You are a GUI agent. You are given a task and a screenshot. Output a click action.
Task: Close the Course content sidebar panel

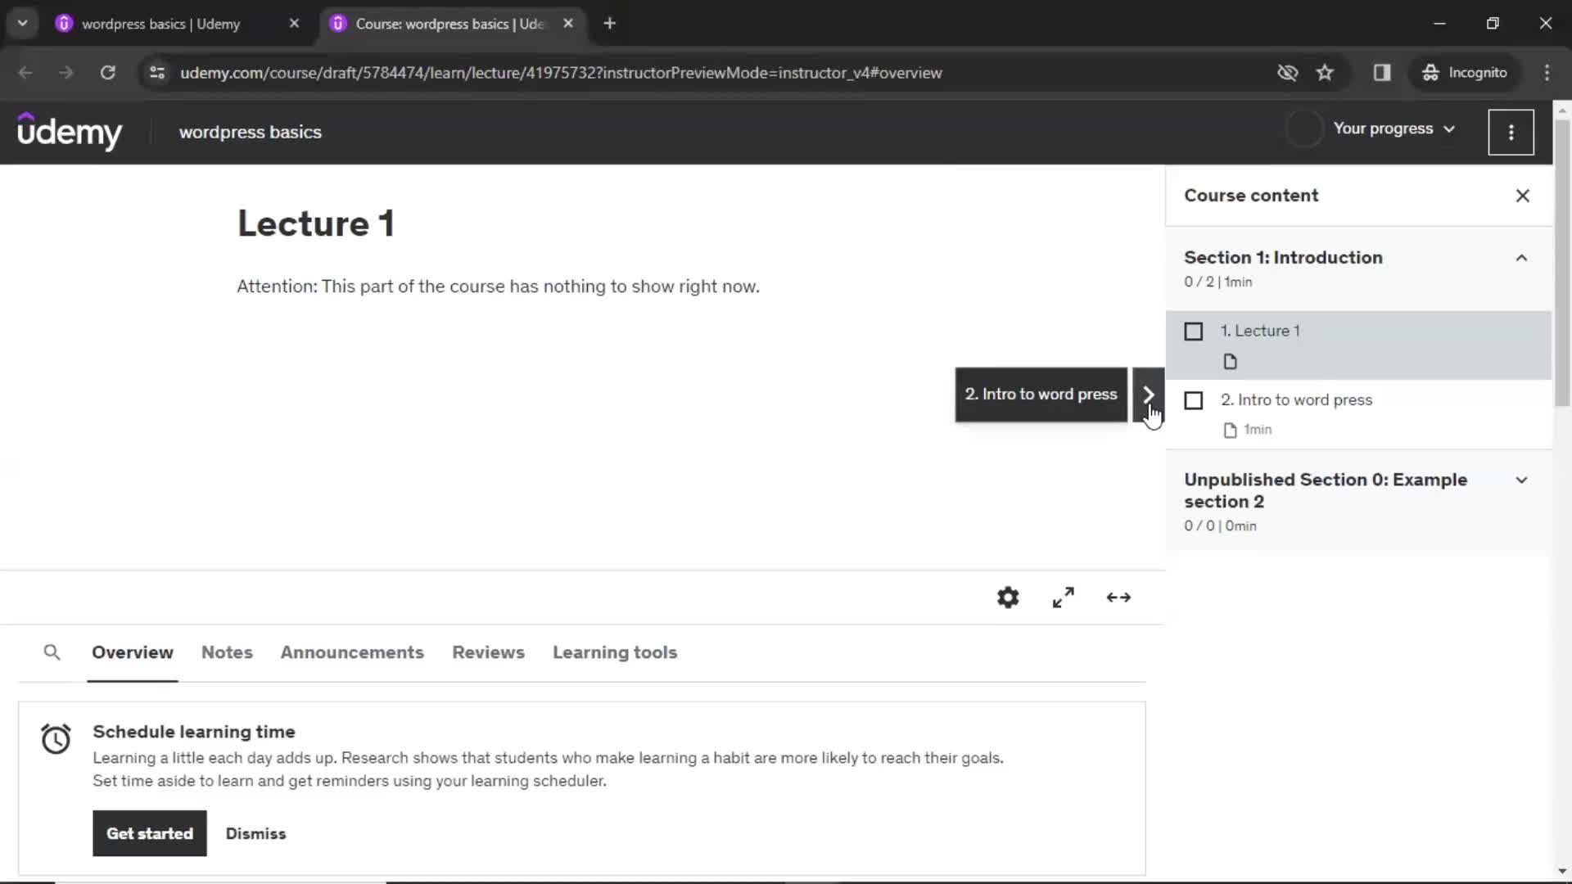coord(1522,194)
